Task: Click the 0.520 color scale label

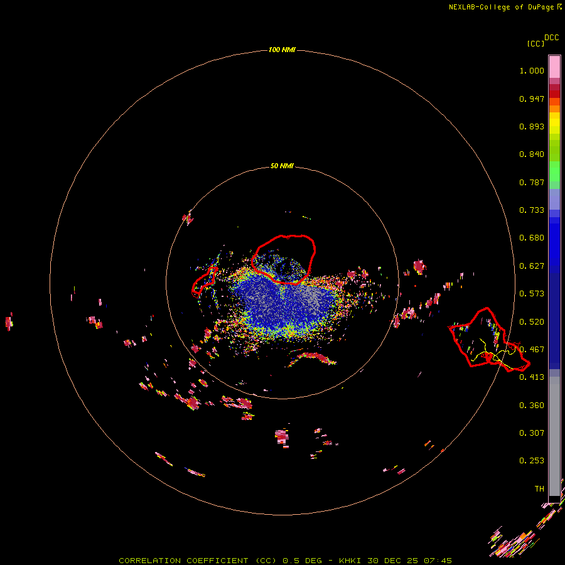Action: [532, 322]
